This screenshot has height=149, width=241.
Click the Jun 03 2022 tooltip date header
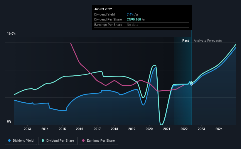tap(103, 9)
